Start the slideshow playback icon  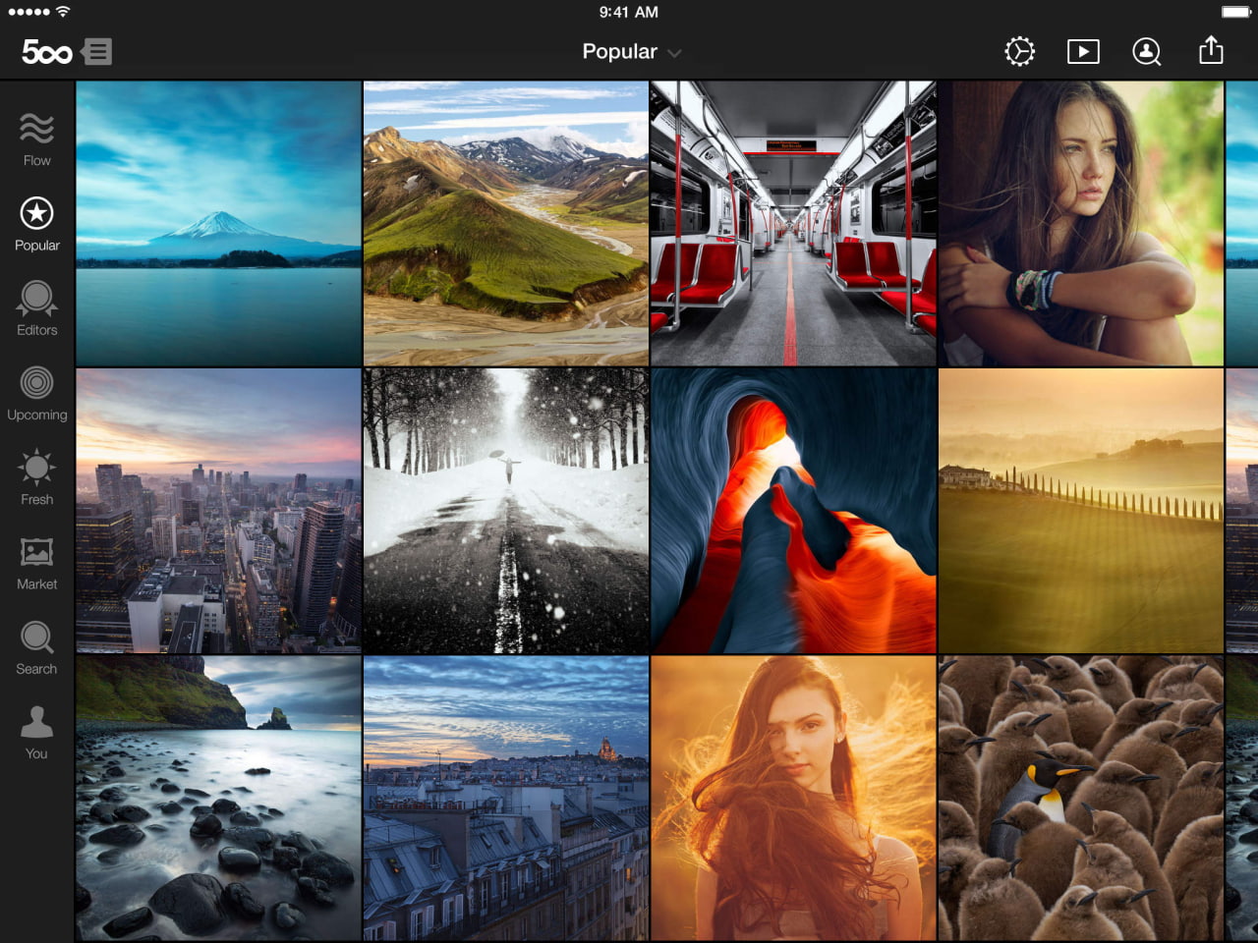coord(1083,51)
